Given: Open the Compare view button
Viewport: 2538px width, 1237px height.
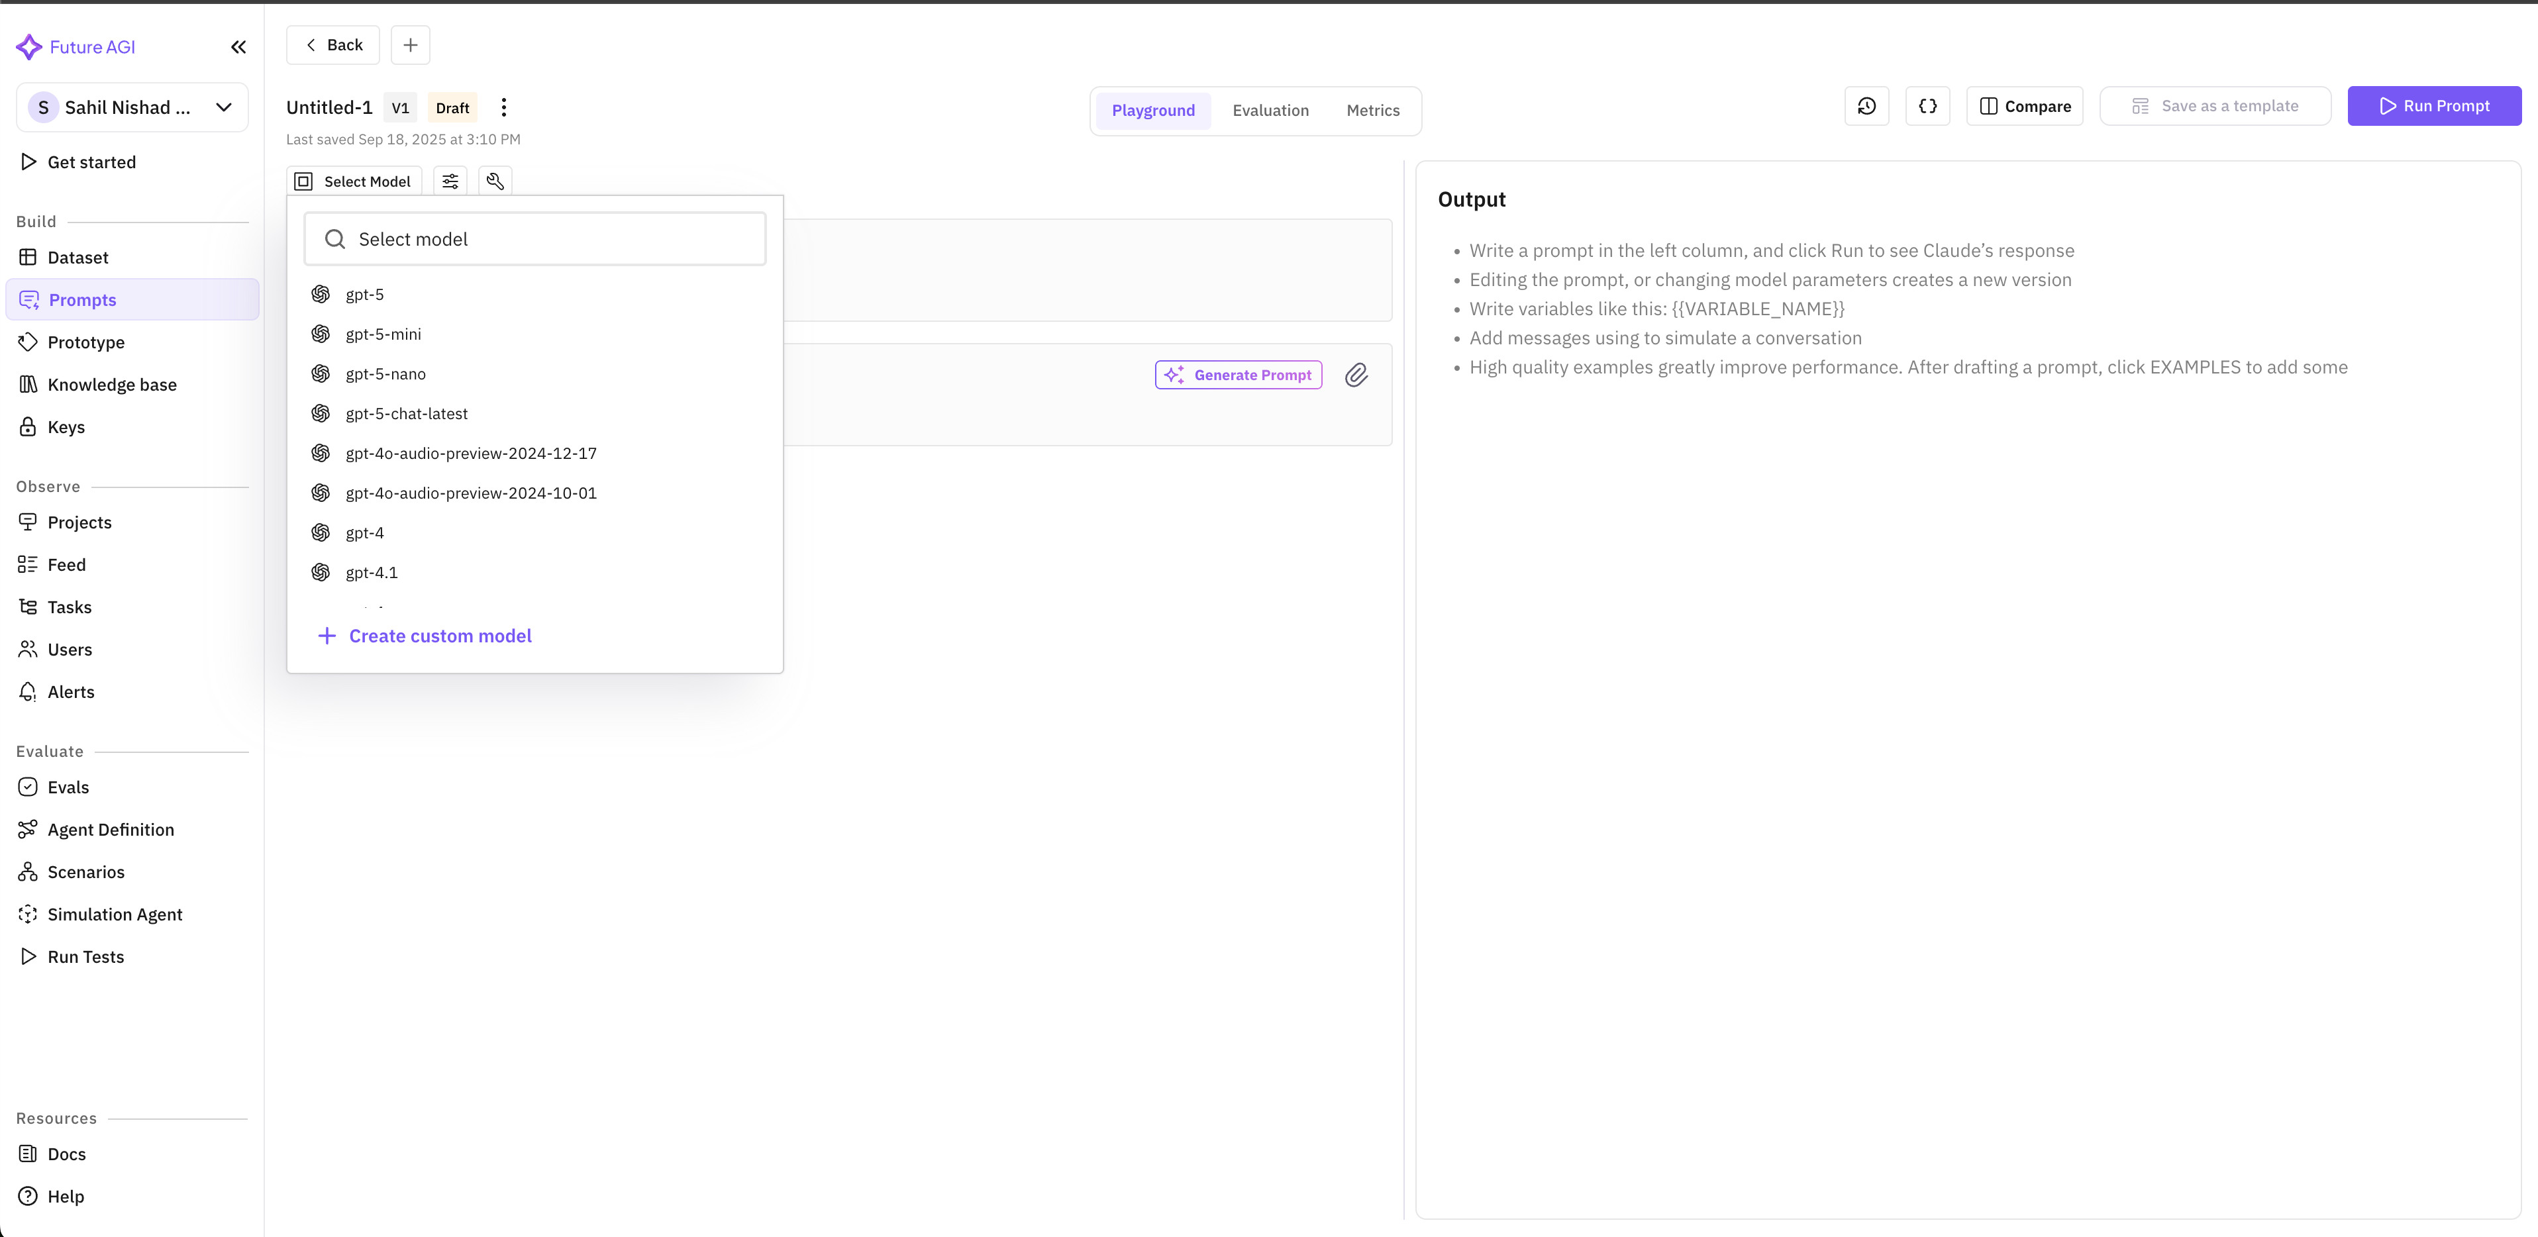Looking at the screenshot, I should coord(2025,107).
